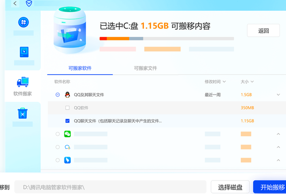Switch to the 可搬家文件 tab
This screenshot has width=286, height=194.
tap(145, 68)
